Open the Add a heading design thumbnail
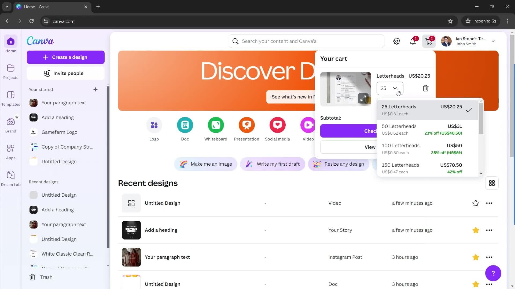Screen dimensions: 515x289 click(131, 230)
